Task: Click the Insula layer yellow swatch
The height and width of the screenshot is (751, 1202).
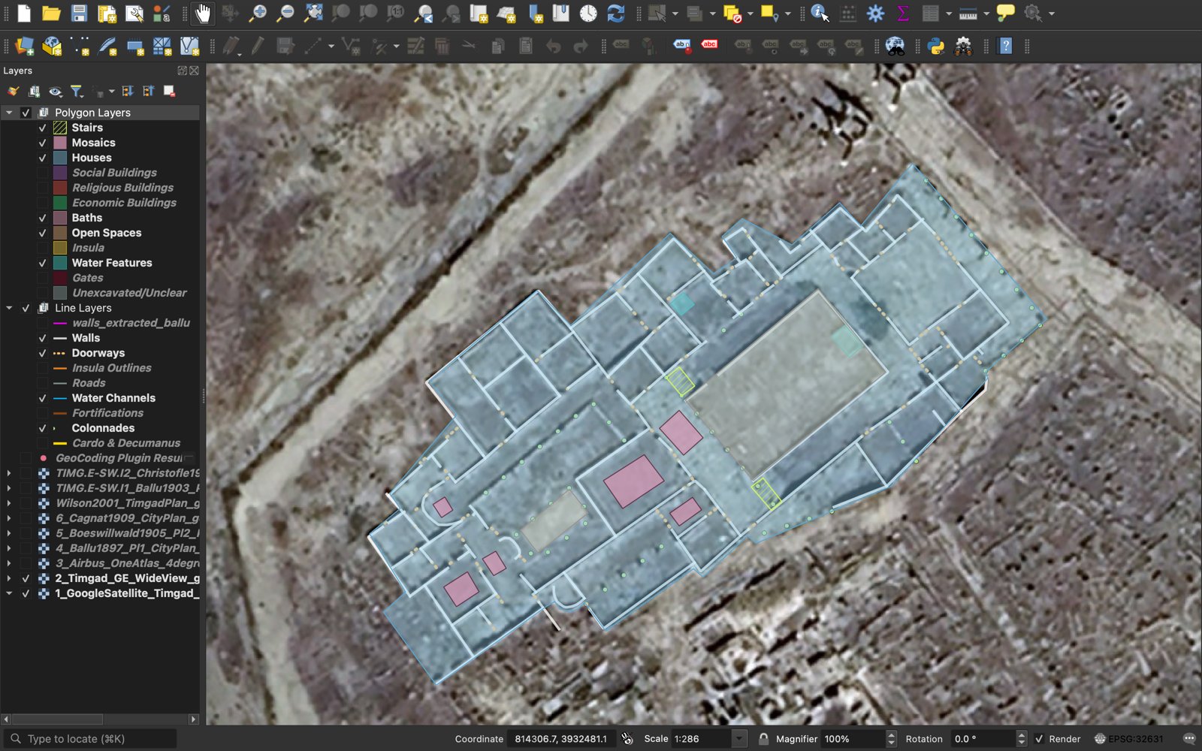Action: coord(60,248)
